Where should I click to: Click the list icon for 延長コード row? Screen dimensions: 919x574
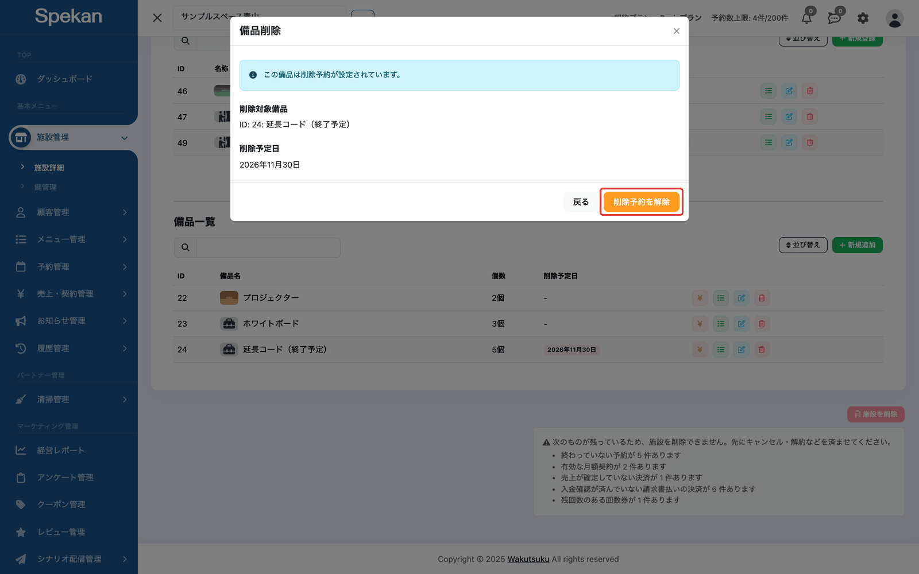[720, 350]
